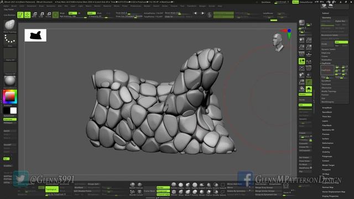This screenshot has height=199, width=354.
Task: Activate the Edit mode button
Action: 20,15
